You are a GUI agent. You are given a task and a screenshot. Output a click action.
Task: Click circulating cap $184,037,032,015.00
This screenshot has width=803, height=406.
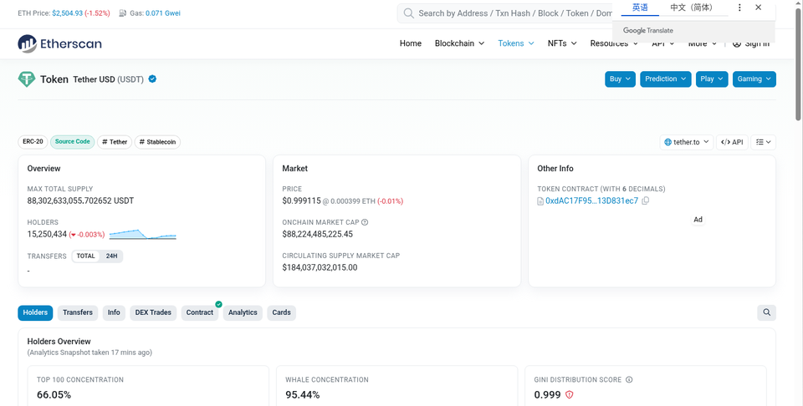pyautogui.click(x=320, y=267)
